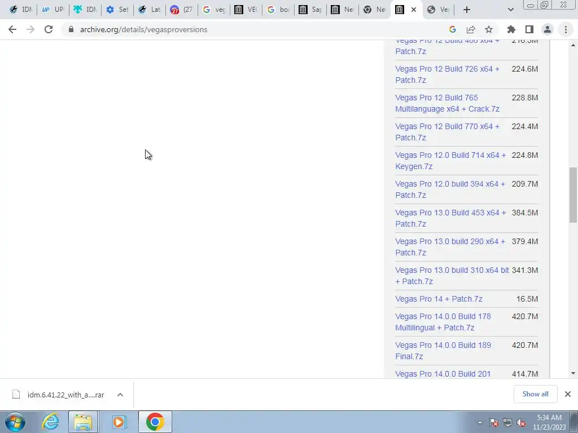Image resolution: width=578 pixels, height=433 pixels.
Task: Launch Internet Explorer from taskbar
Action: [x=50, y=422]
